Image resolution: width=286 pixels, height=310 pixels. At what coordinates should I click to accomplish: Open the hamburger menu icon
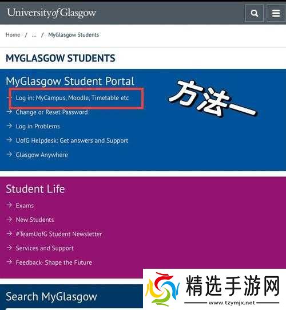(276, 13)
